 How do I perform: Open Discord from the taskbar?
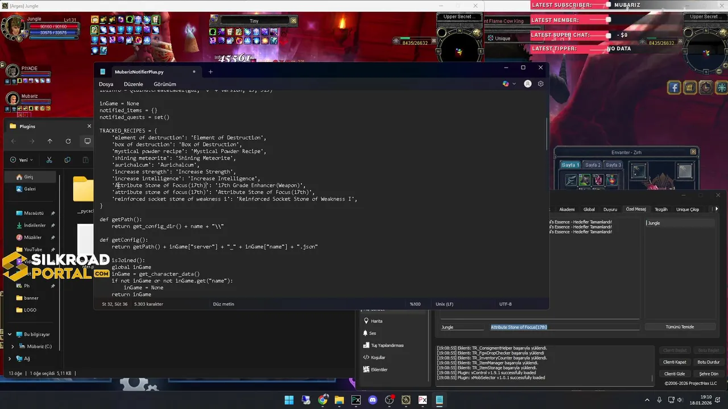[373, 400]
